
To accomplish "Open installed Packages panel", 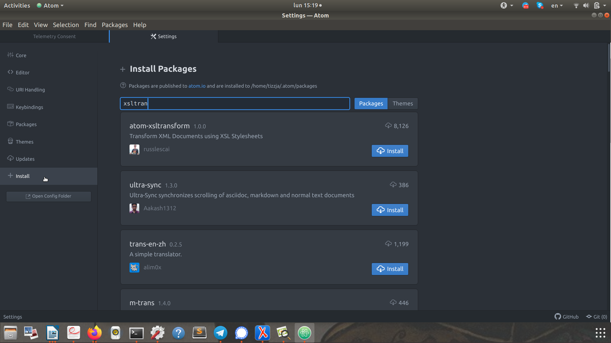I will (x=49, y=124).
